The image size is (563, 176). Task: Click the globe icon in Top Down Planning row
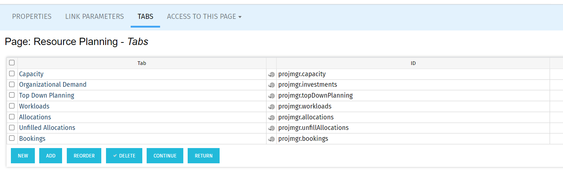pyautogui.click(x=271, y=96)
